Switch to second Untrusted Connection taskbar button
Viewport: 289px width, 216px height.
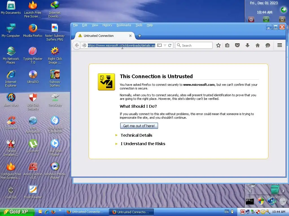(x=132, y=212)
